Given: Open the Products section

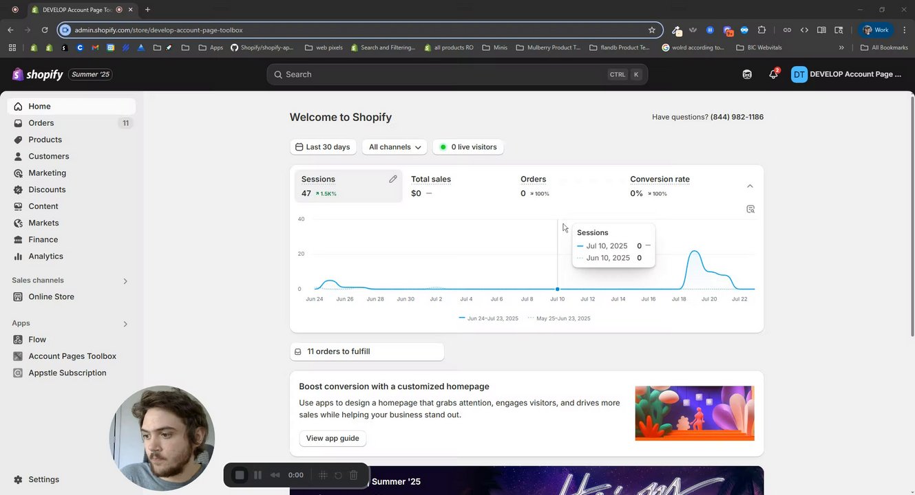Looking at the screenshot, I should click(71, 140).
